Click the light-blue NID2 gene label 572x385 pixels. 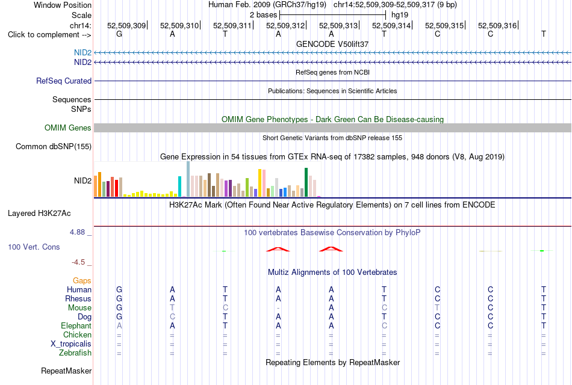point(82,53)
